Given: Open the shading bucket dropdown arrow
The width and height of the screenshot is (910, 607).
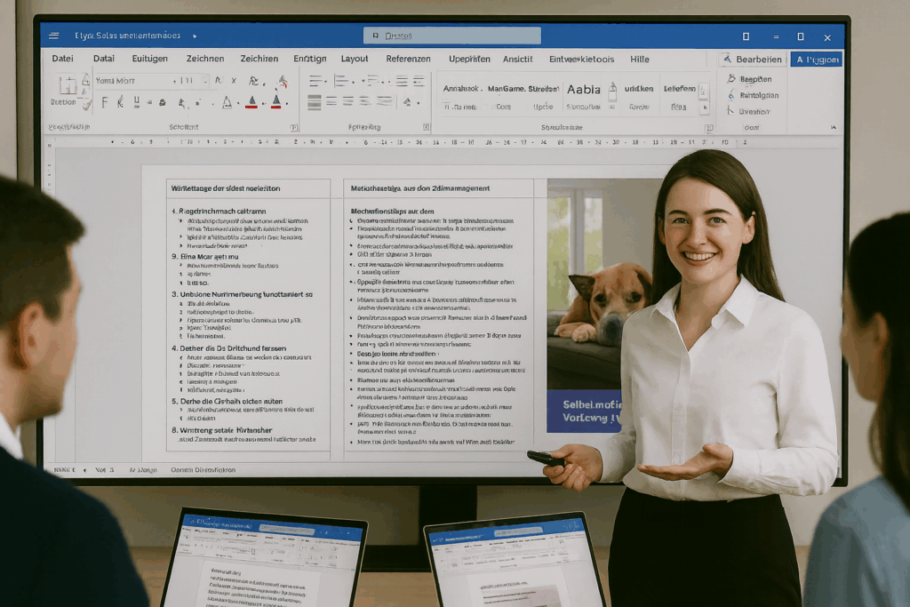Looking at the screenshot, I should [418, 103].
